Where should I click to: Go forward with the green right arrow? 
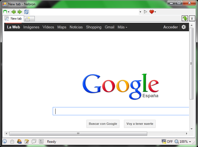[20, 12]
